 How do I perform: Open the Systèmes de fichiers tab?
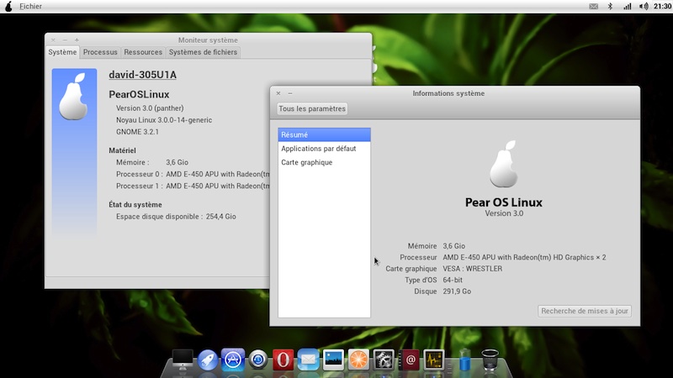[x=203, y=52]
